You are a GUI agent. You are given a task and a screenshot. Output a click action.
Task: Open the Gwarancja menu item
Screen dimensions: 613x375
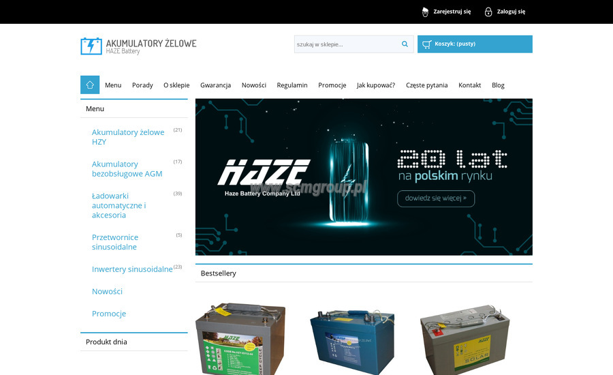tap(215, 85)
